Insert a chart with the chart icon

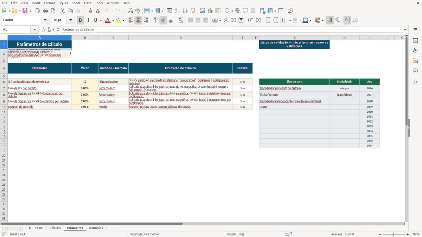(210, 11)
